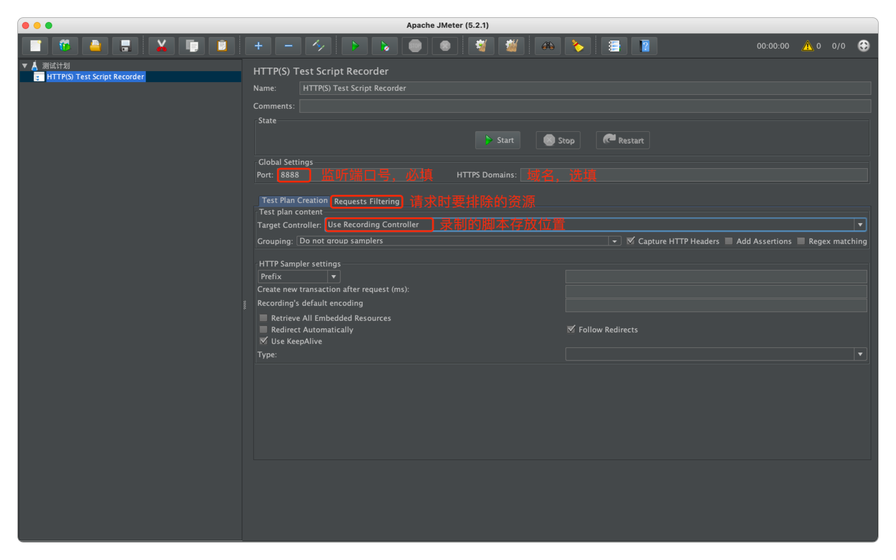Click the 0/0 thread count

[x=838, y=46]
